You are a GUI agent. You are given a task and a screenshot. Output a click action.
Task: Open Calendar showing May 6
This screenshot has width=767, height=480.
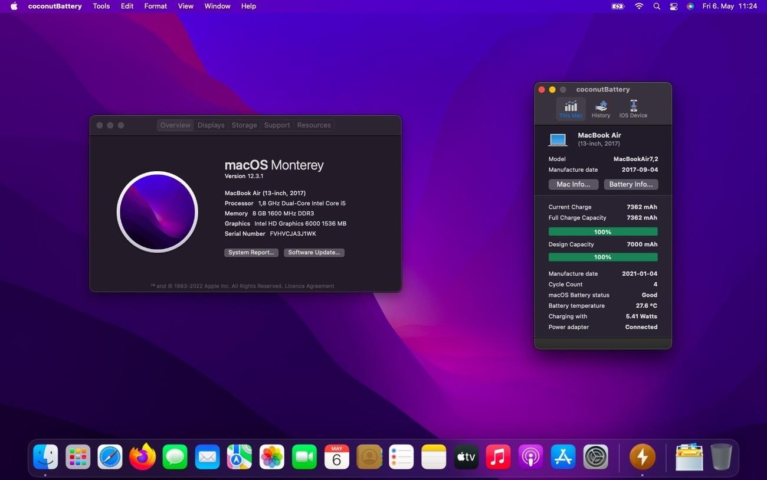click(x=337, y=457)
